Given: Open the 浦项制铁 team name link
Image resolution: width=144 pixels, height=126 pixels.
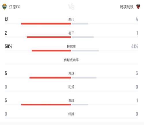Looking at the screenshot, I should point(127,7).
